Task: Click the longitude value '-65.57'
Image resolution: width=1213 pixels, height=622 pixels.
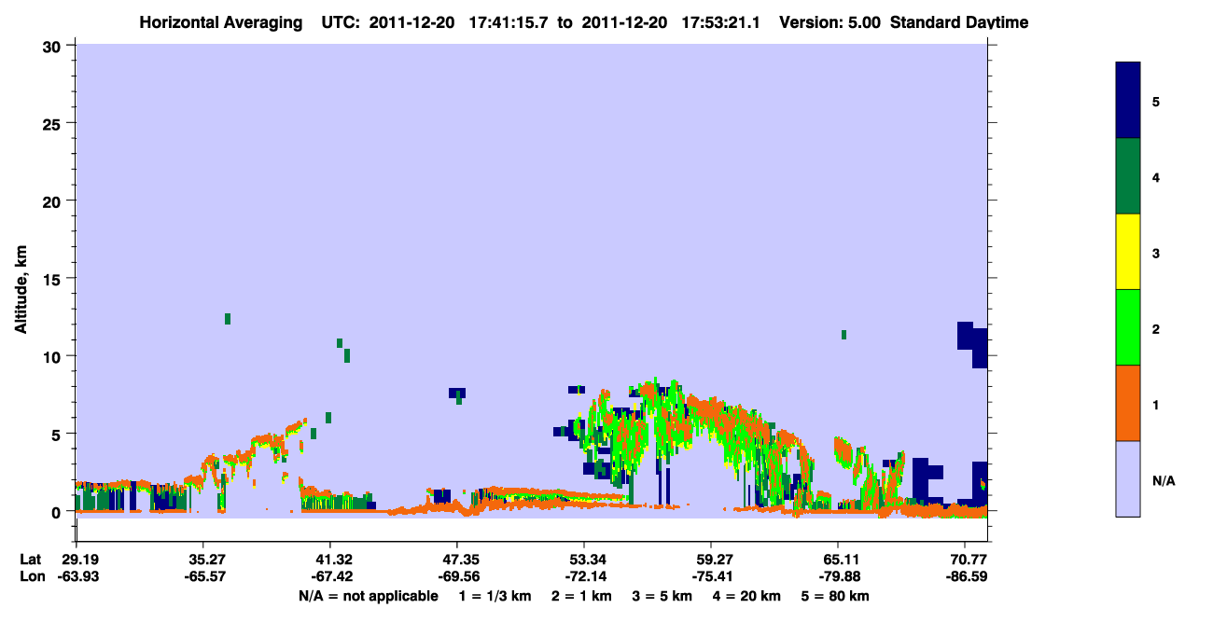Action: point(203,577)
